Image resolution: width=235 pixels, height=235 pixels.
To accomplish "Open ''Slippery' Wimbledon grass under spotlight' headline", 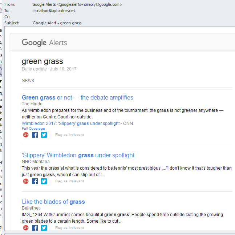I will coord(78,155).
